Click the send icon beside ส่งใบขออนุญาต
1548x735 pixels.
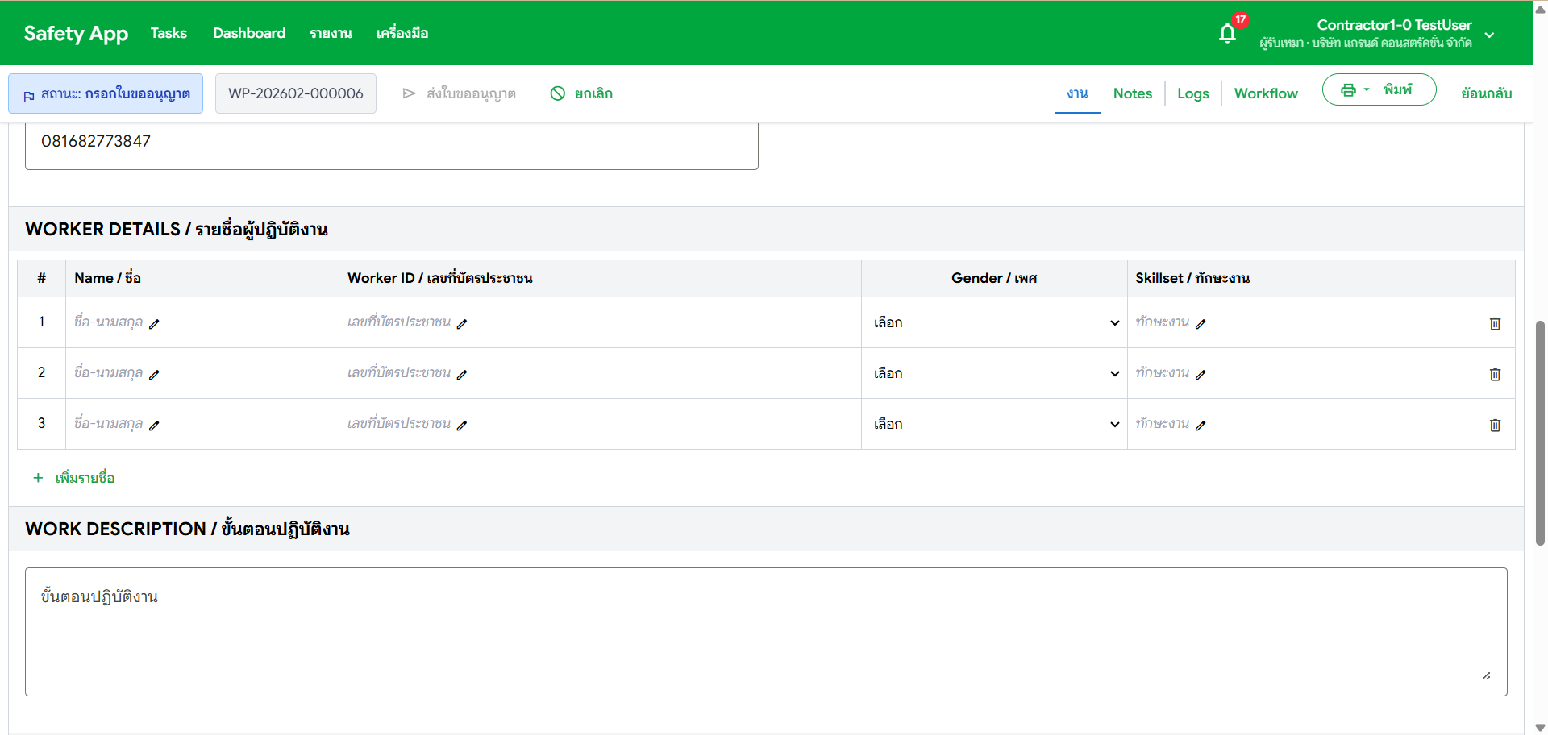(410, 93)
